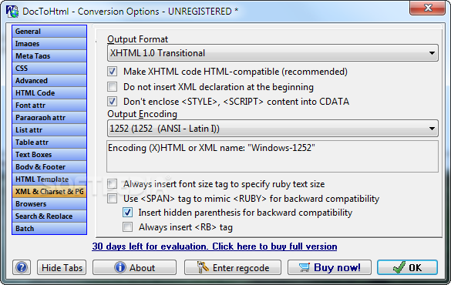This screenshot has width=451, height=285.
Task: Uncheck Insert hidden parenthesis for backward compatibility
Action: pos(127,213)
